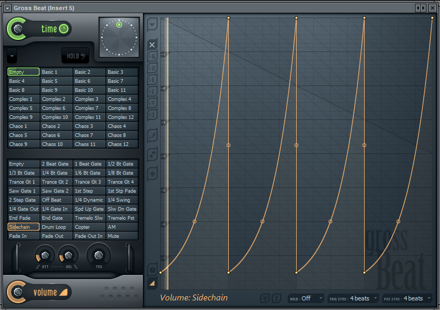The image size is (440, 310).
Task: Toggle the HOLD button
Action: pyautogui.click(x=75, y=56)
